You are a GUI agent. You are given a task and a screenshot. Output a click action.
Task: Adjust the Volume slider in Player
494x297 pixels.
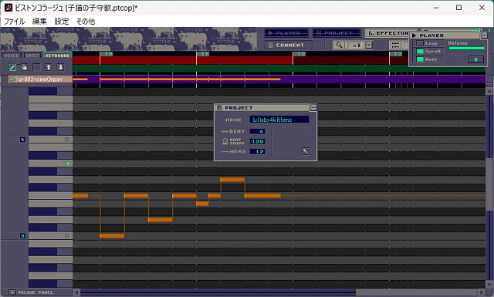point(466,48)
